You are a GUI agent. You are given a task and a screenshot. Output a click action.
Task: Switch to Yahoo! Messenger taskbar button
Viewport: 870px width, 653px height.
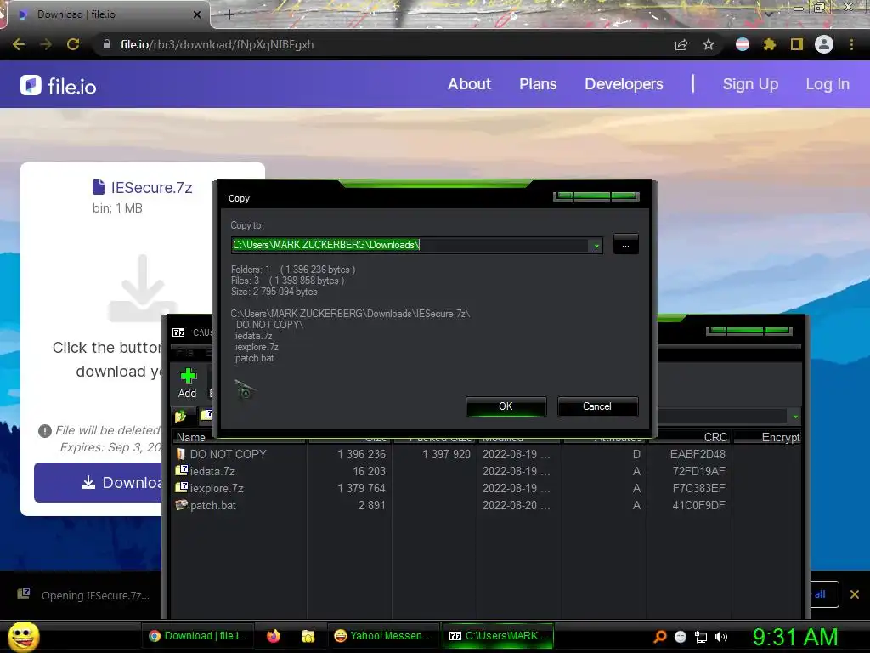tap(382, 636)
